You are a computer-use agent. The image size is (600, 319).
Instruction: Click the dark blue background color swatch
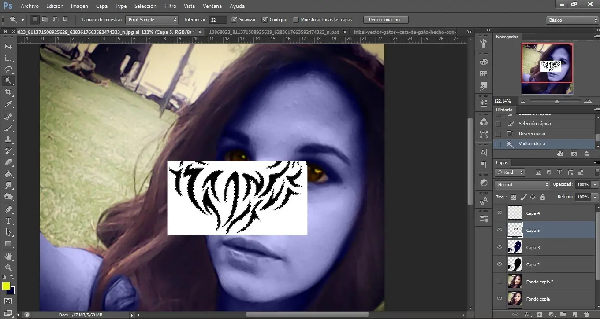[x=11, y=291]
